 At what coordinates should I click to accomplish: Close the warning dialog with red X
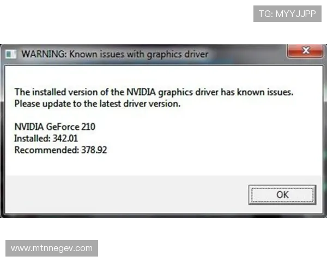(305, 51)
